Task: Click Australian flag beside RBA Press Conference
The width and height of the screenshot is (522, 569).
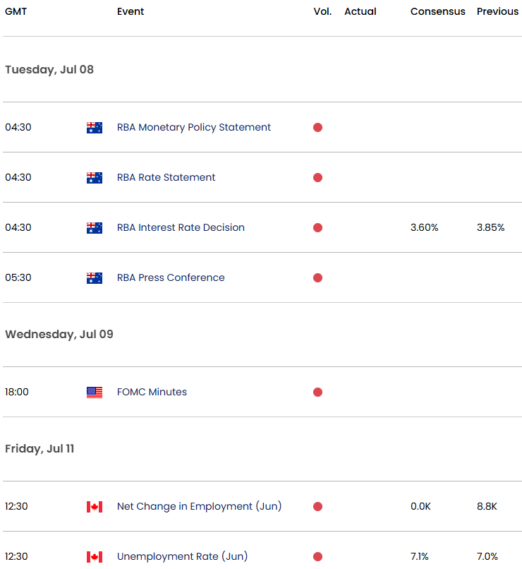Action: click(94, 278)
